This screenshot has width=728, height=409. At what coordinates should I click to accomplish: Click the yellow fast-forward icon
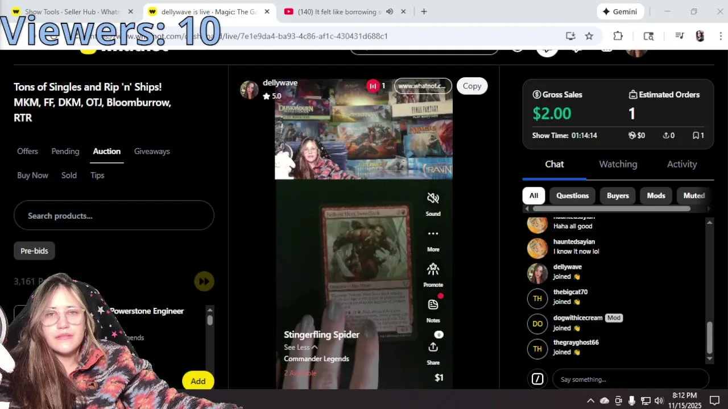tap(204, 281)
